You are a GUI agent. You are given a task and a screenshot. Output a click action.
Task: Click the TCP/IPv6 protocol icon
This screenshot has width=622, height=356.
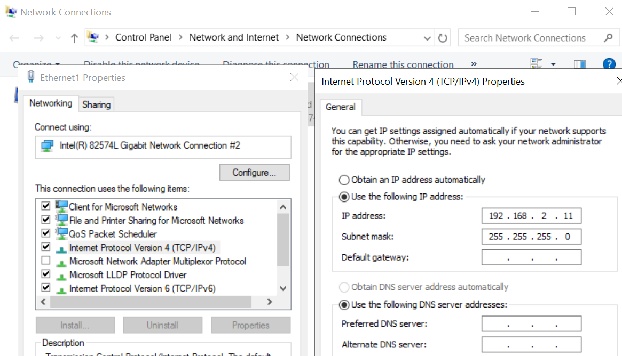(61, 290)
